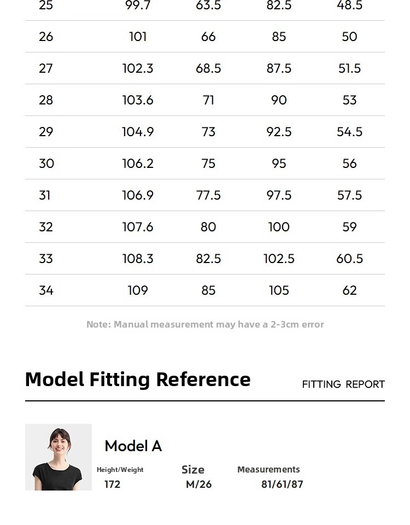Click the Model Fitting Reference heading

[138, 379]
